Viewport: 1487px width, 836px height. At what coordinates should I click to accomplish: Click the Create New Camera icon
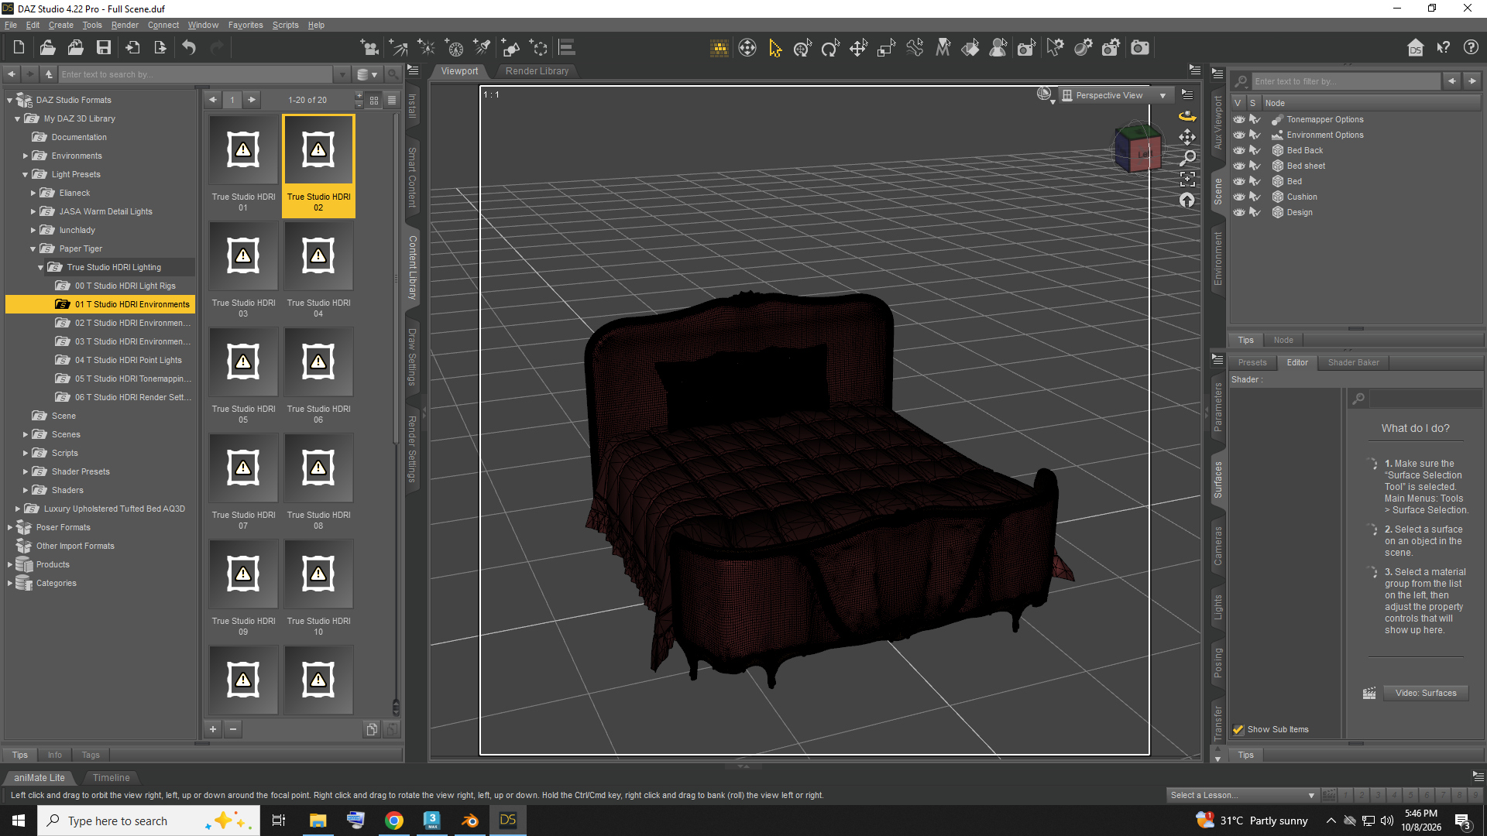pos(370,48)
